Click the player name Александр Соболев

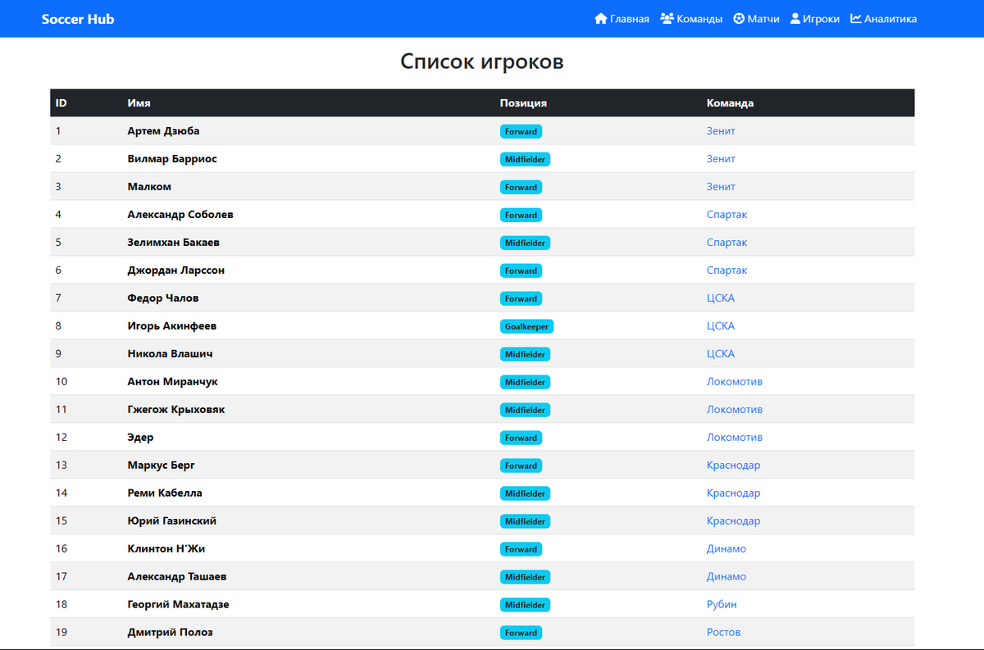click(x=180, y=215)
